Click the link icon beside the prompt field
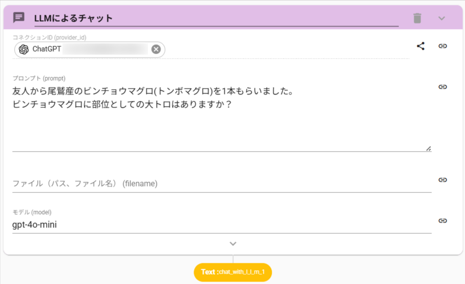This screenshot has height=284, width=465. click(442, 87)
